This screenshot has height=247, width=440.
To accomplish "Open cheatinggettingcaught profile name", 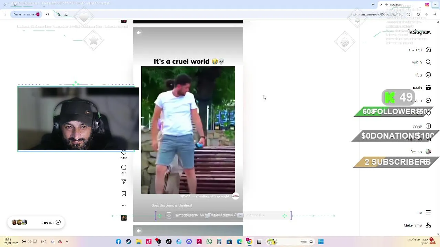I will pyautogui.click(x=212, y=196).
